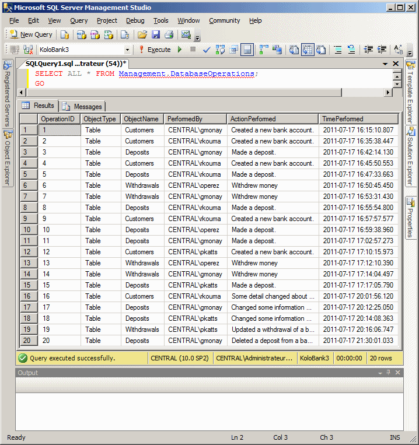Viewport: 419px width, 445px height.
Task: Click the Print icon
Action: (x=169, y=34)
